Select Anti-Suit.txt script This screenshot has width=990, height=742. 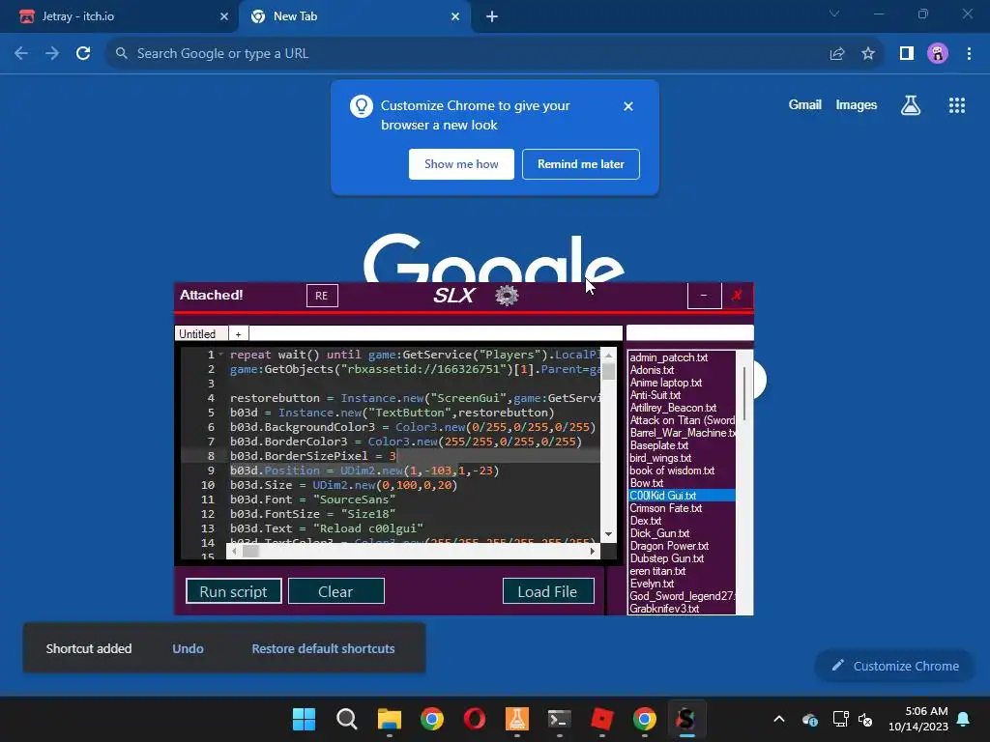pyautogui.click(x=656, y=395)
